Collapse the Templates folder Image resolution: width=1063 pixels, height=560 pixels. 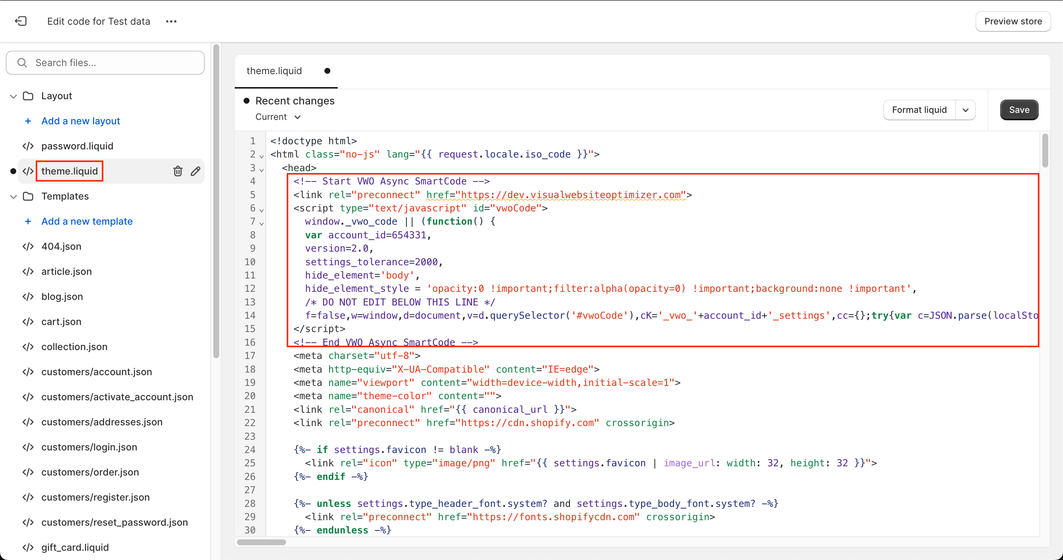(13, 196)
